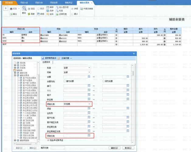Switch to the 填制凭证 tab
This screenshot has width=191, height=152.
tap(69, 2)
